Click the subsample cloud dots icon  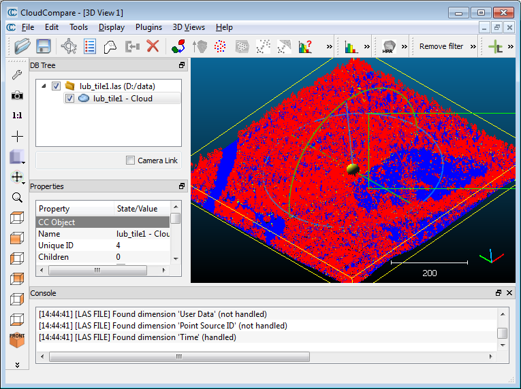click(220, 46)
